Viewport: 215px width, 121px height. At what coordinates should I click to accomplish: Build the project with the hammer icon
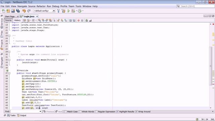(x=58, y=11)
